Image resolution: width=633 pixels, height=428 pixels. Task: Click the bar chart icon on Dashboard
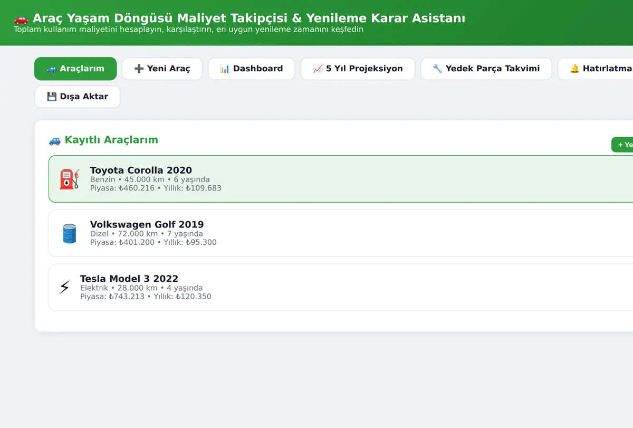tap(225, 69)
